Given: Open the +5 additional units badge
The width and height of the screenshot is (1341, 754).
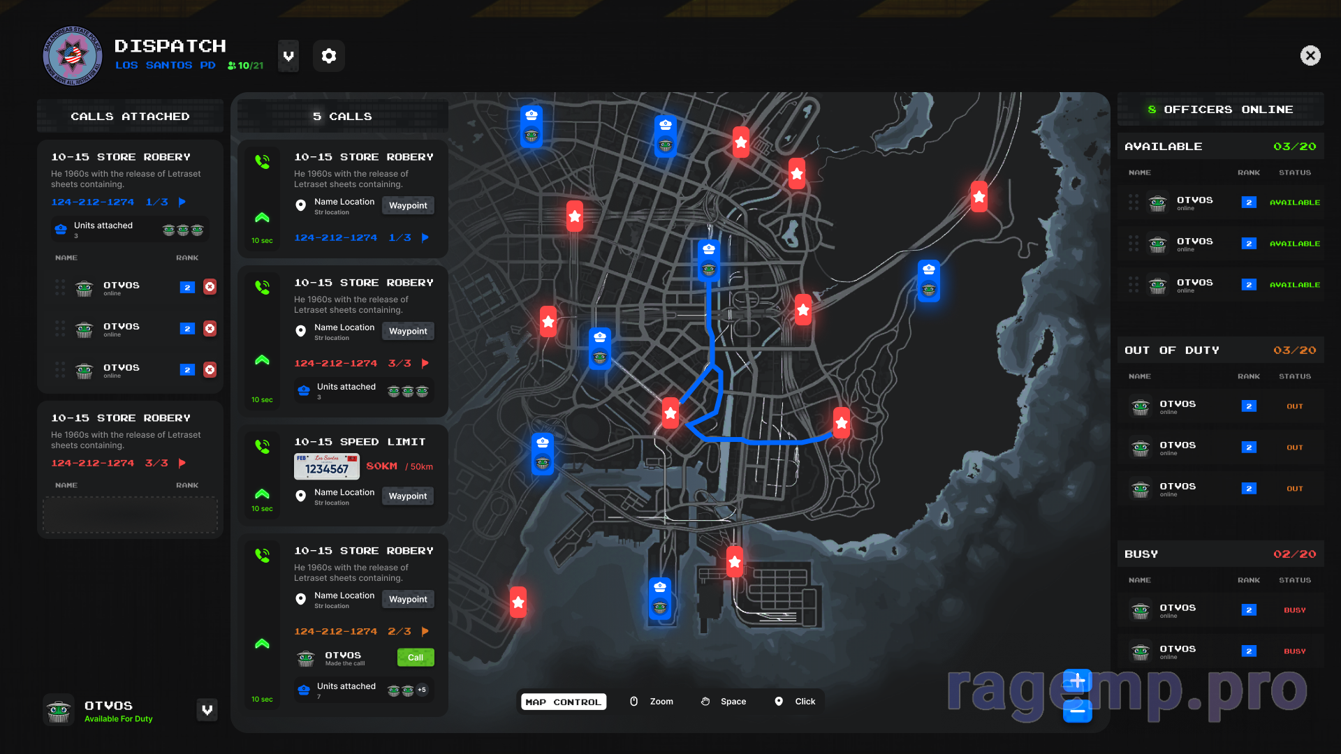Looking at the screenshot, I should tap(422, 690).
